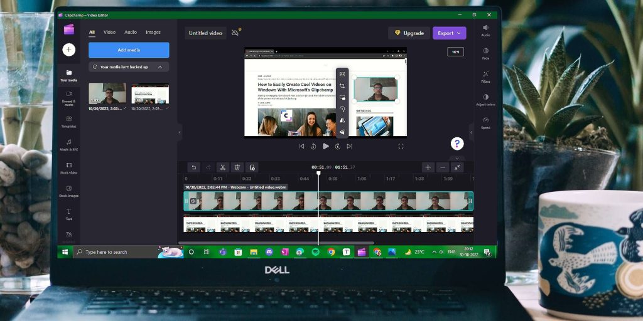Collapse the media not backed up notice
Image resolution: width=643 pixels, height=321 pixels.
(x=160, y=66)
